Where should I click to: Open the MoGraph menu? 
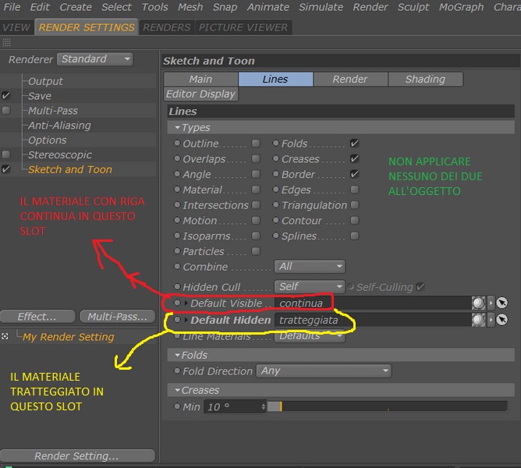(x=461, y=7)
